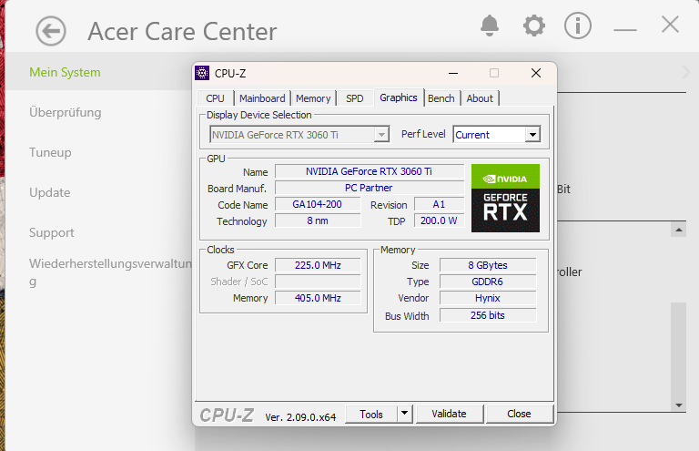Open Wiederherstellungsverwaltung in Acer sidebar
Screen dimensions: 699x451
click(x=110, y=272)
